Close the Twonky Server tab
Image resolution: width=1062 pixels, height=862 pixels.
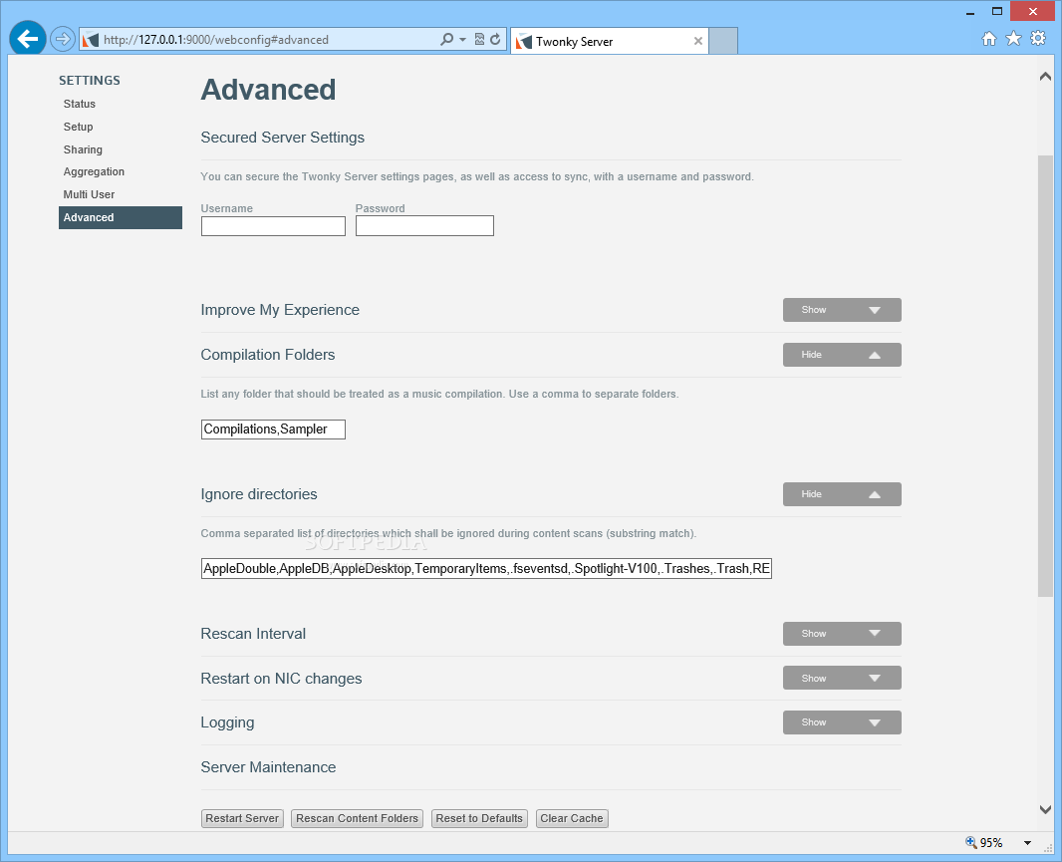click(697, 41)
